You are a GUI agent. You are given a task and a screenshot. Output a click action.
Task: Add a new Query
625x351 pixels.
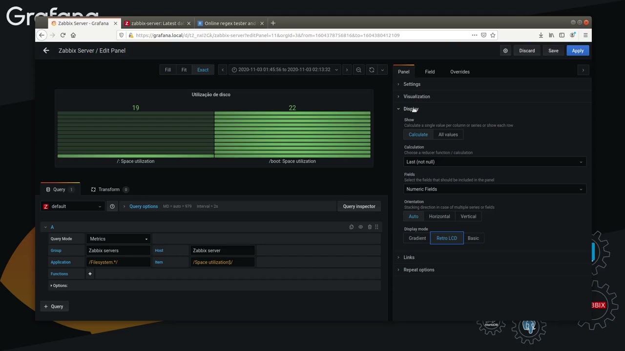tap(54, 307)
